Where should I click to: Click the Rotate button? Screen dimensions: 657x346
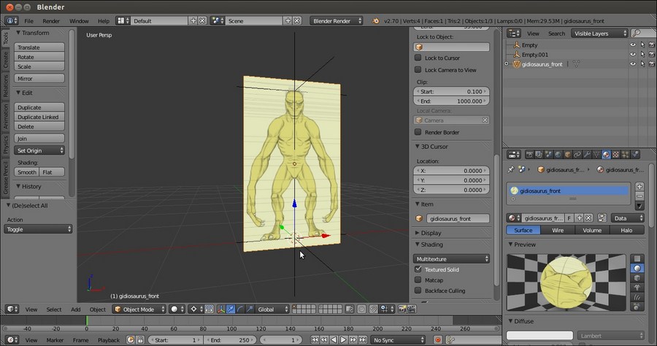coord(39,57)
